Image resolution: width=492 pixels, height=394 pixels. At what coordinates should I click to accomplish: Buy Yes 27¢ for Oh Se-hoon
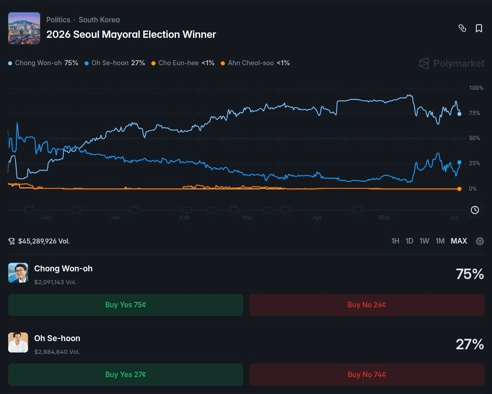(x=125, y=374)
